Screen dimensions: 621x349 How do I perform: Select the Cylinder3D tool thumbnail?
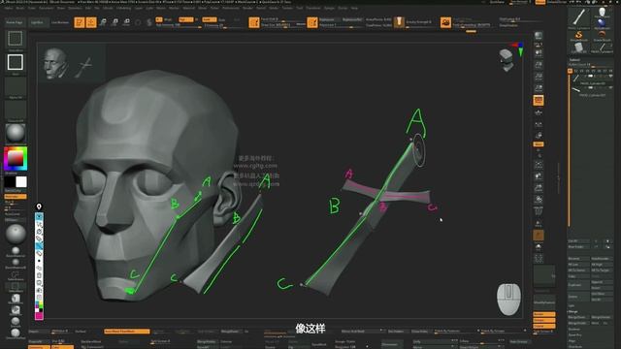578,48
